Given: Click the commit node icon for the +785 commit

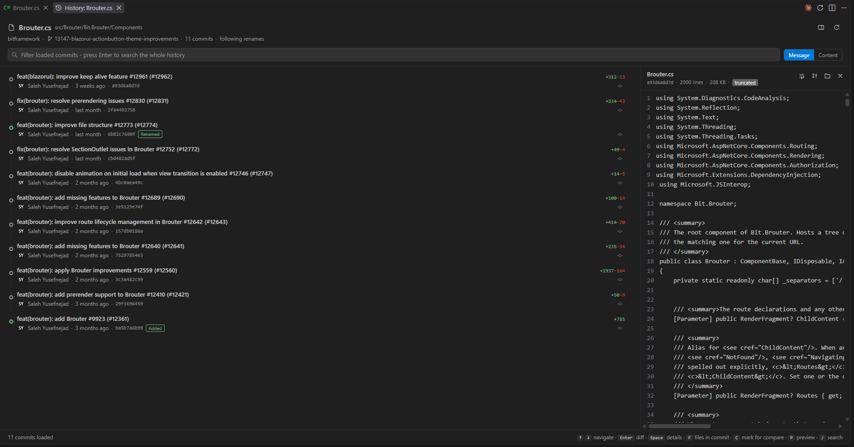Looking at the screenshot, I should click(620, 328).
